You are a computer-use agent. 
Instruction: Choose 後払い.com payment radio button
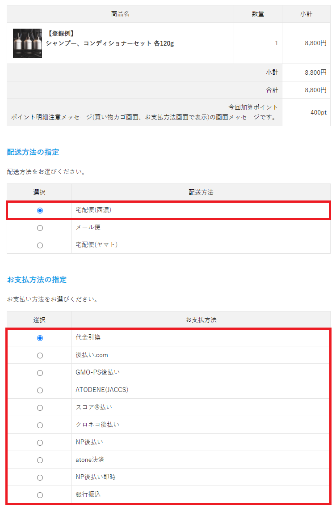click(40, 355)
